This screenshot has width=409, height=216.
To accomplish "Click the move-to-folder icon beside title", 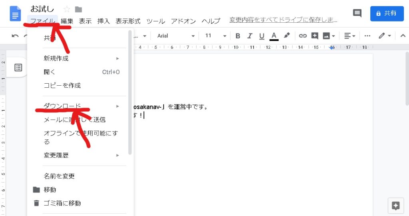I will pos(79,10).
